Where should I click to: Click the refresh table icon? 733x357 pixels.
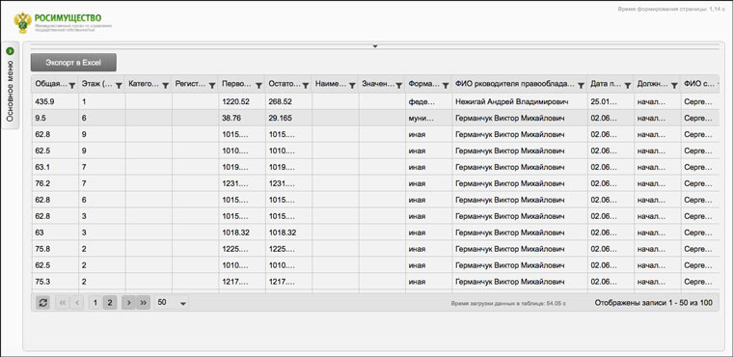click(42, 303)
